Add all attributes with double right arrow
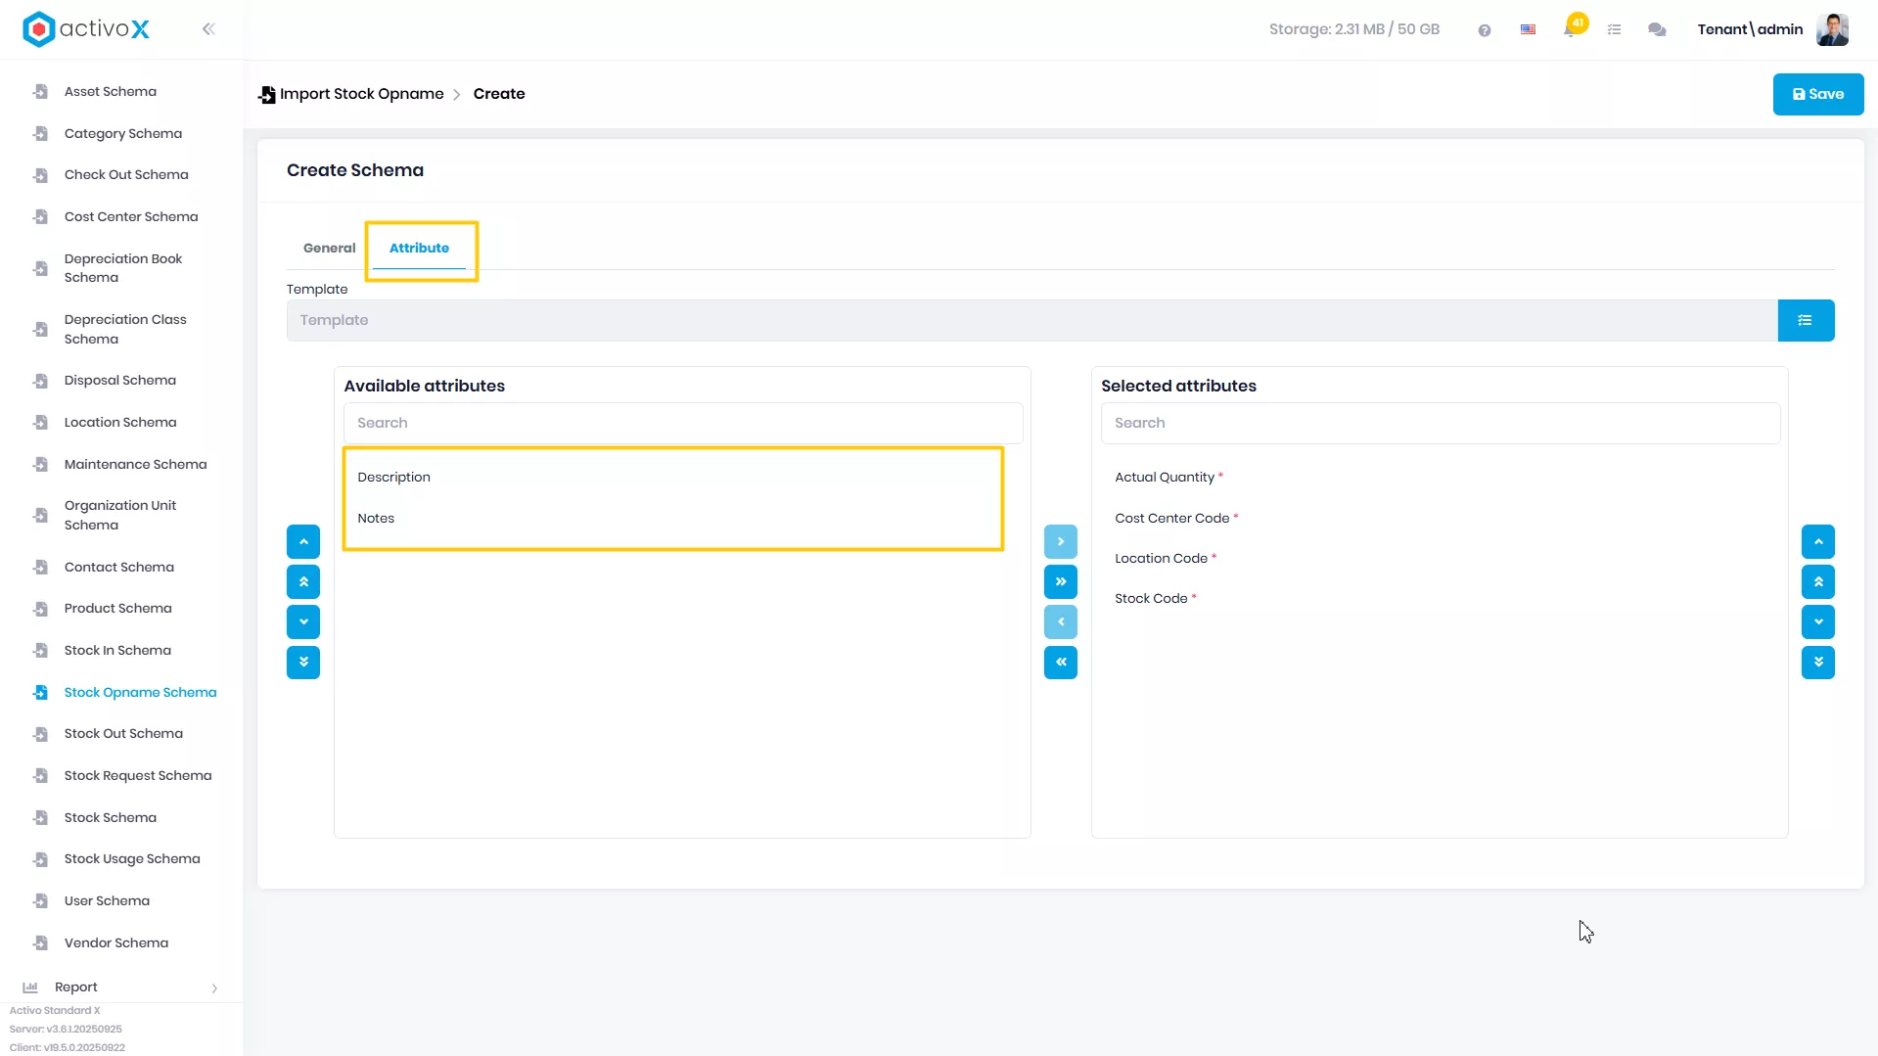The width and height of the screenshot is (1878, 1056). point(1061,581)
